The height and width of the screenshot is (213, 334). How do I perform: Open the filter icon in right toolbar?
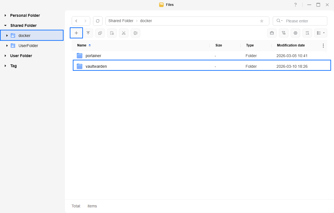pyautogui.click(x=283, y=33)
